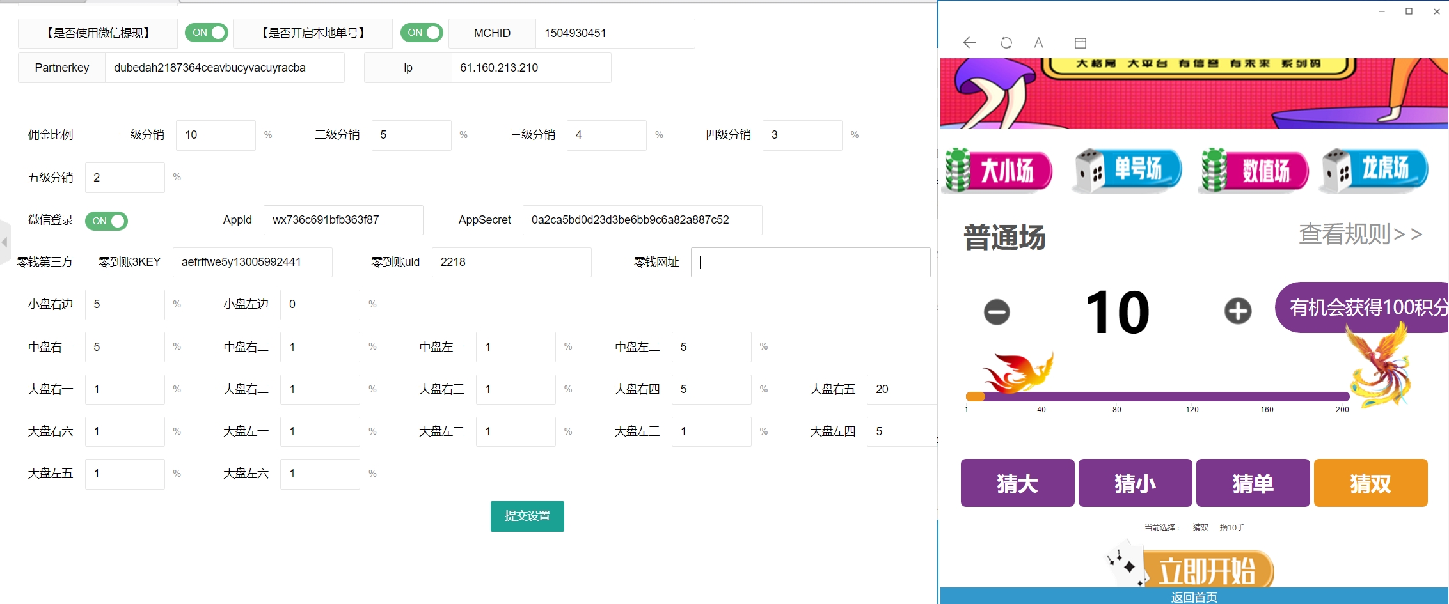Focus the 大盘右六 field

click(x=125, y=431)
